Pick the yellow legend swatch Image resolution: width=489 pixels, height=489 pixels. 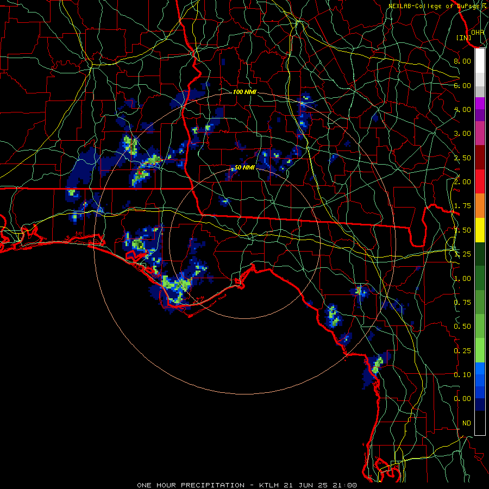[x=480, y=230]
